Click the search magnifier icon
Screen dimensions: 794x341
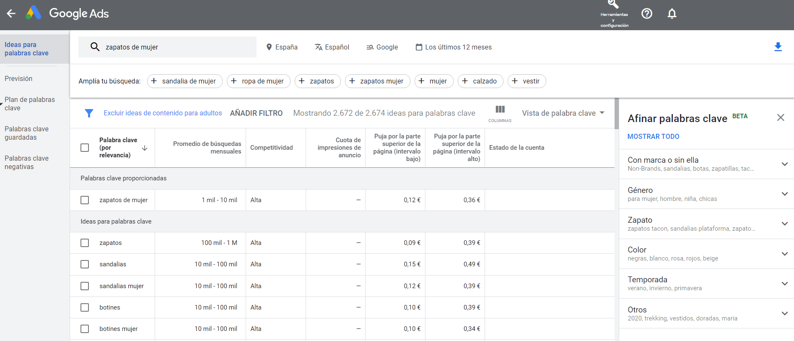pyautogui.click(x=95, y=47)
